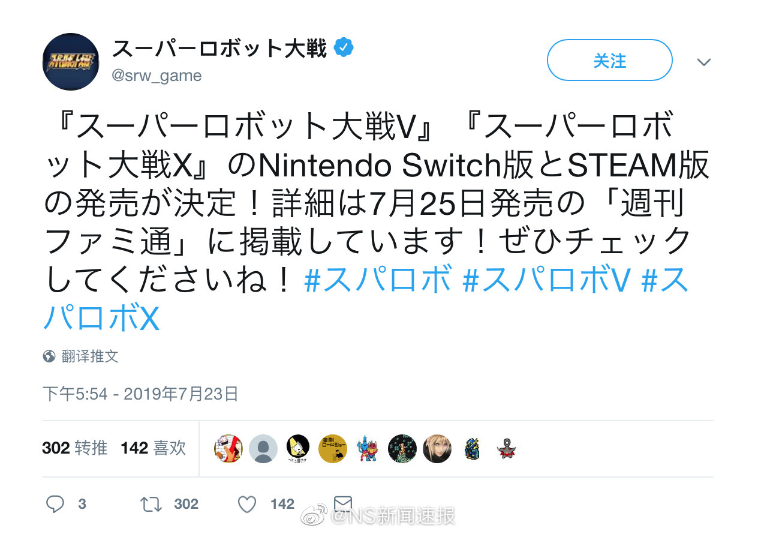
Task: Expand the tweet options chevron menu
Action: point(704,62)
